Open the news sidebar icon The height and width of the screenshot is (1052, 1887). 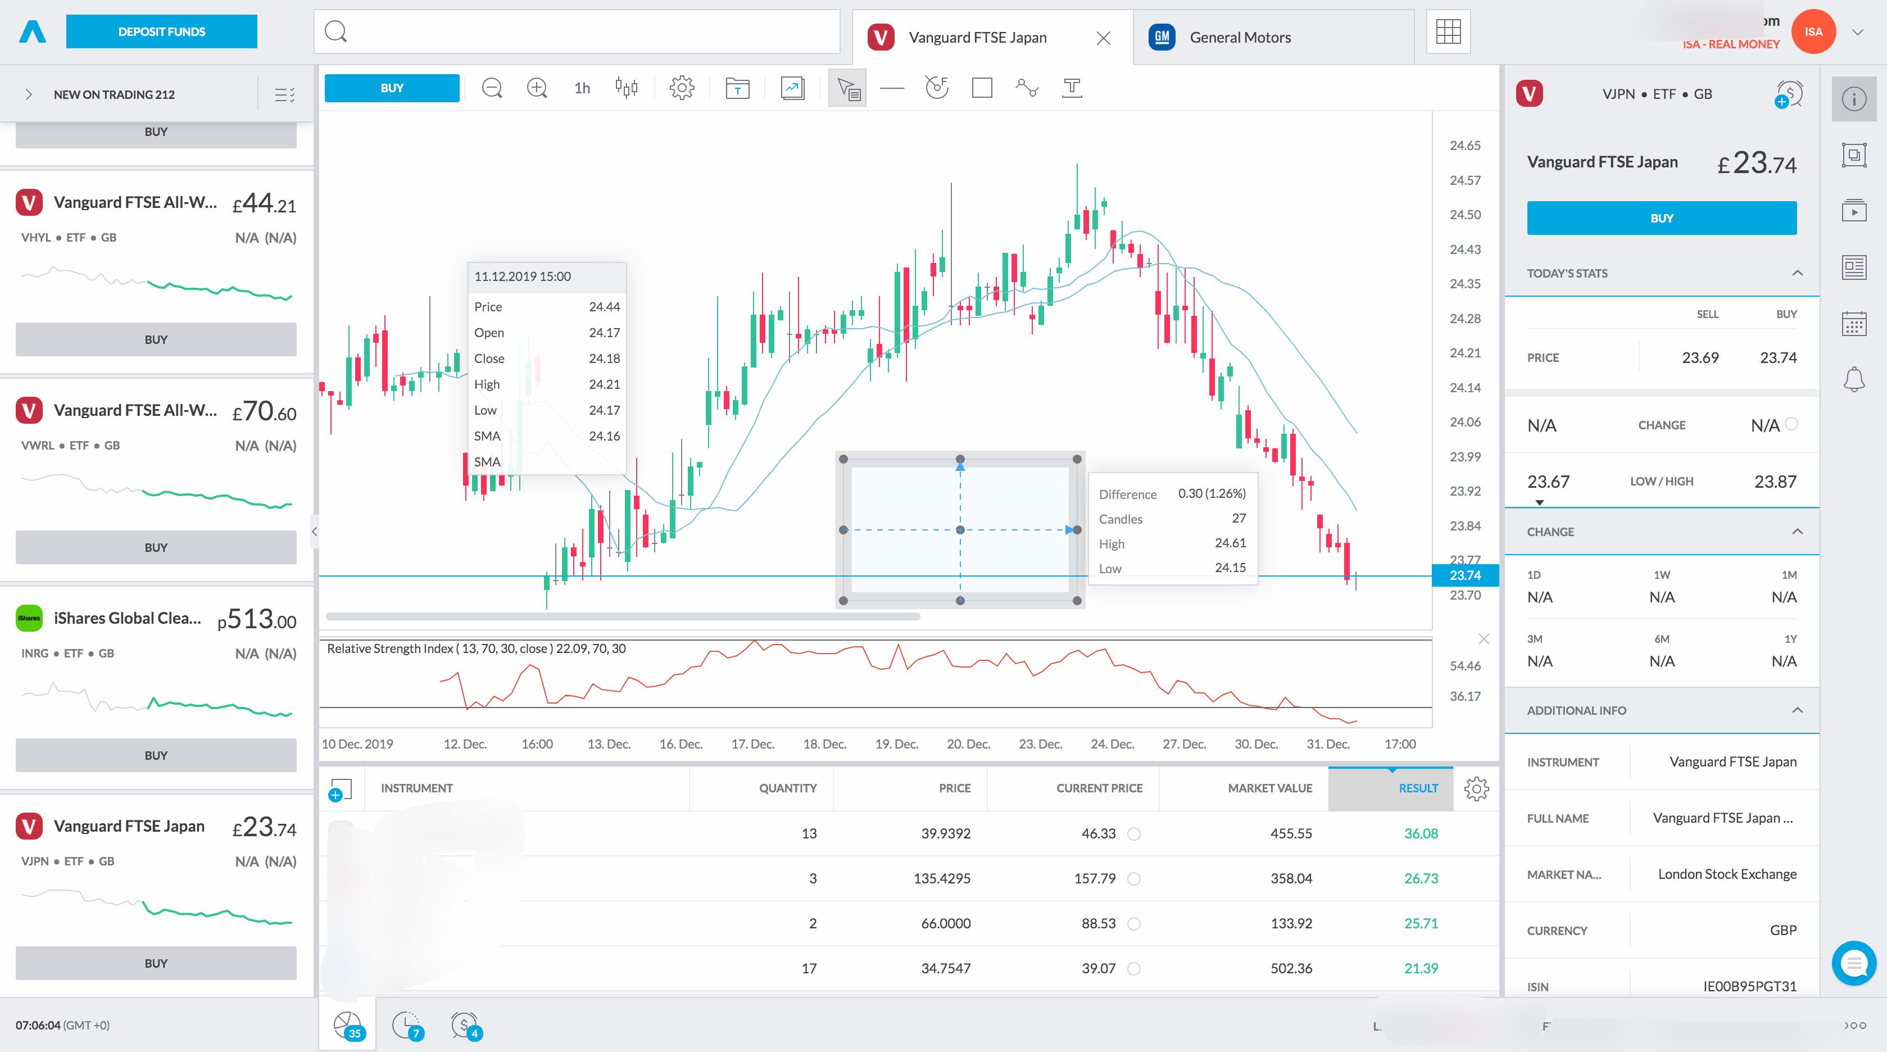coord(1854,267)
